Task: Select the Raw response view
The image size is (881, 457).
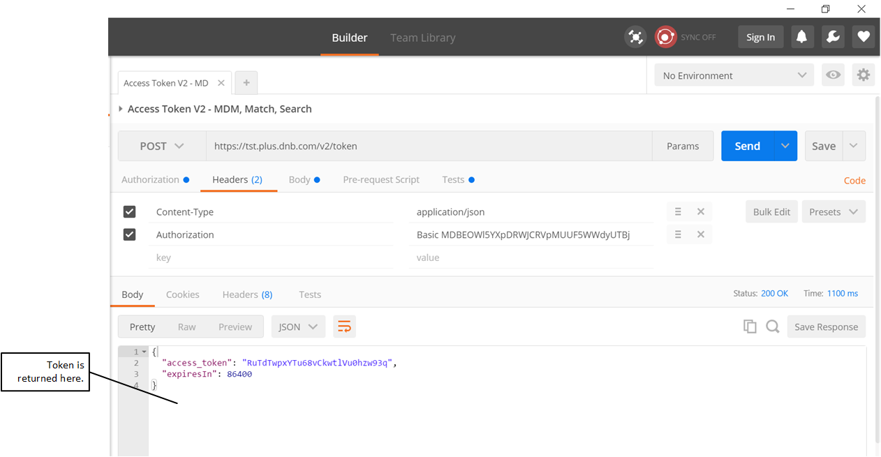Action: pos(187,327)
